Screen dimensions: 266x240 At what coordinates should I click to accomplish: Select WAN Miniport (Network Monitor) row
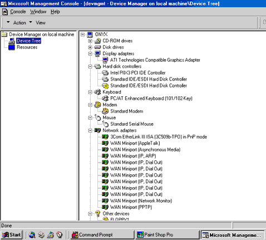coord(141,201)
